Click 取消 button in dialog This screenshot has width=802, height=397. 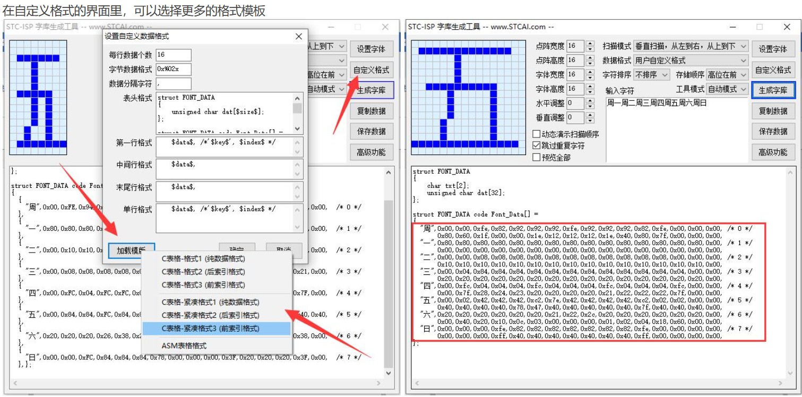click(283, 251)
